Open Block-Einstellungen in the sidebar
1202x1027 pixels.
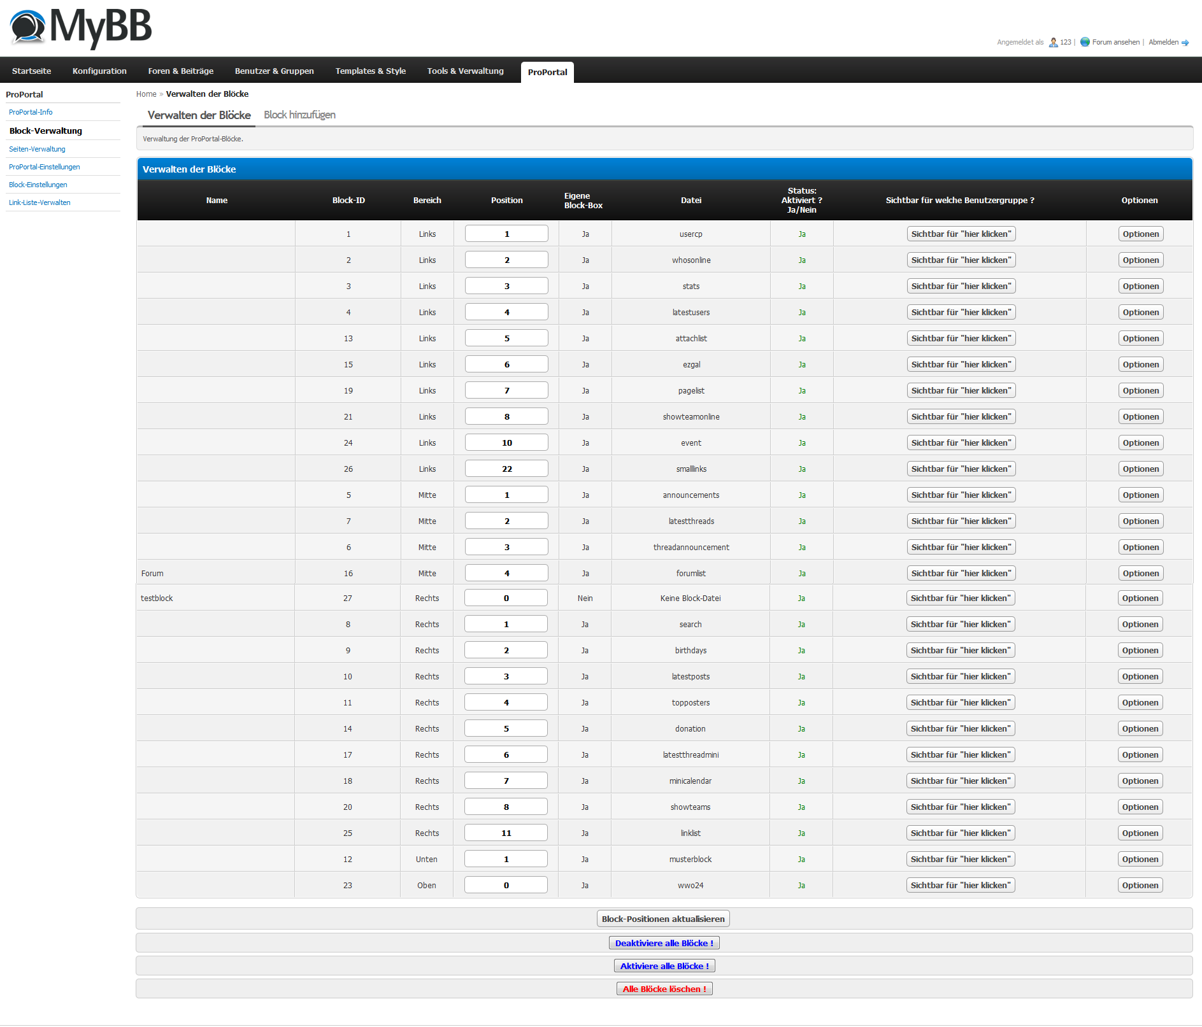click(38, 185)
